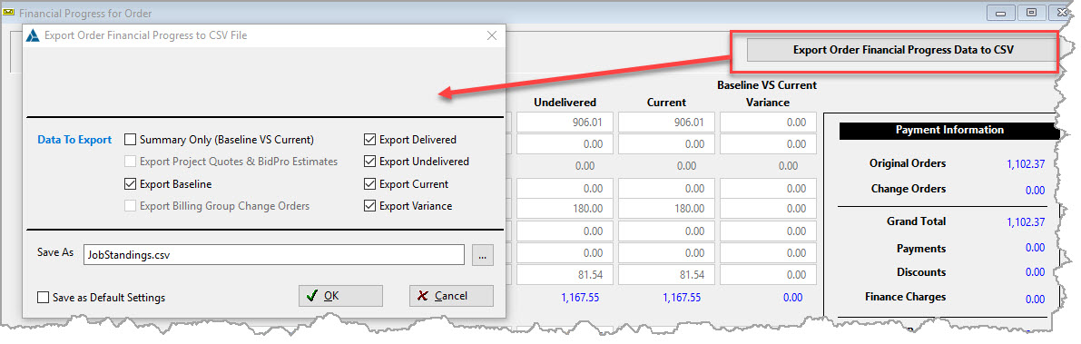This screenshot has height=344, width=1081.
Task: Click the Undelivered column header
Action: click(565, 103)
